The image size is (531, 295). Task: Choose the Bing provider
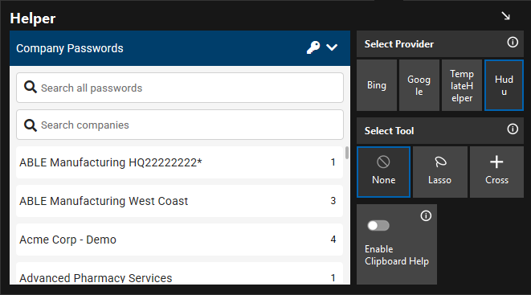click(377, 85)
